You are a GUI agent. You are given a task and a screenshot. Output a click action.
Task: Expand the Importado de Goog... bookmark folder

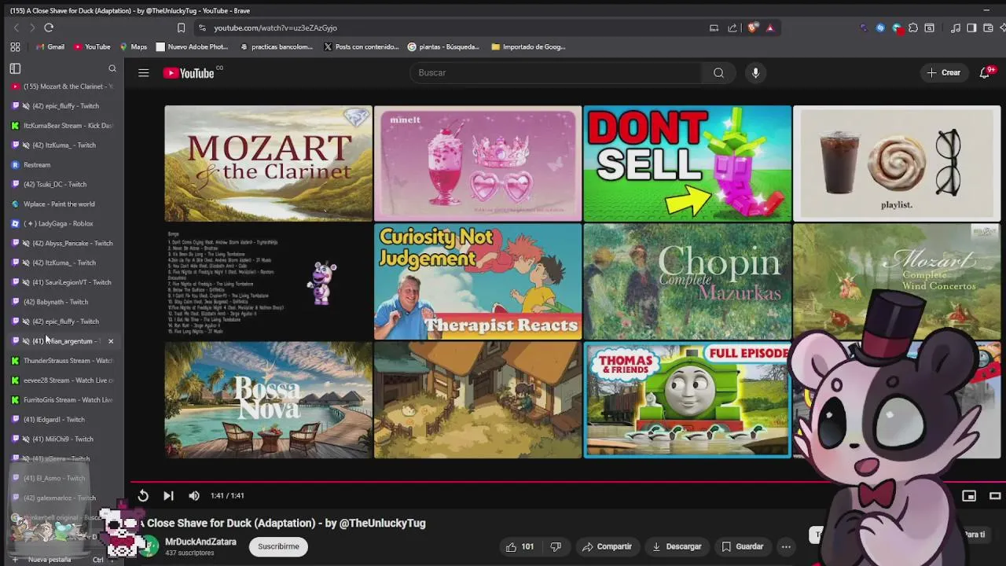528,46
